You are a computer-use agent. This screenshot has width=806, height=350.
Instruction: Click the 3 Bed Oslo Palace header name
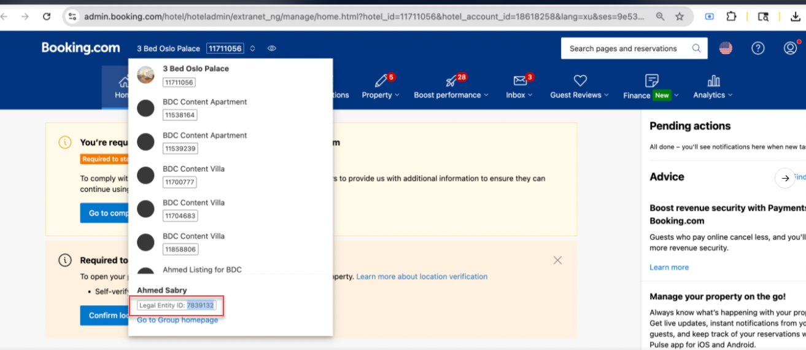[168, 49]
